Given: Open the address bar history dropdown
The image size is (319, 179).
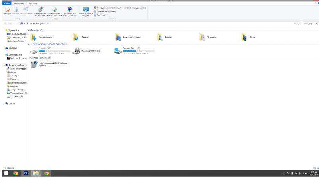Looking at the screenshot, I should [x=294, y=24].
